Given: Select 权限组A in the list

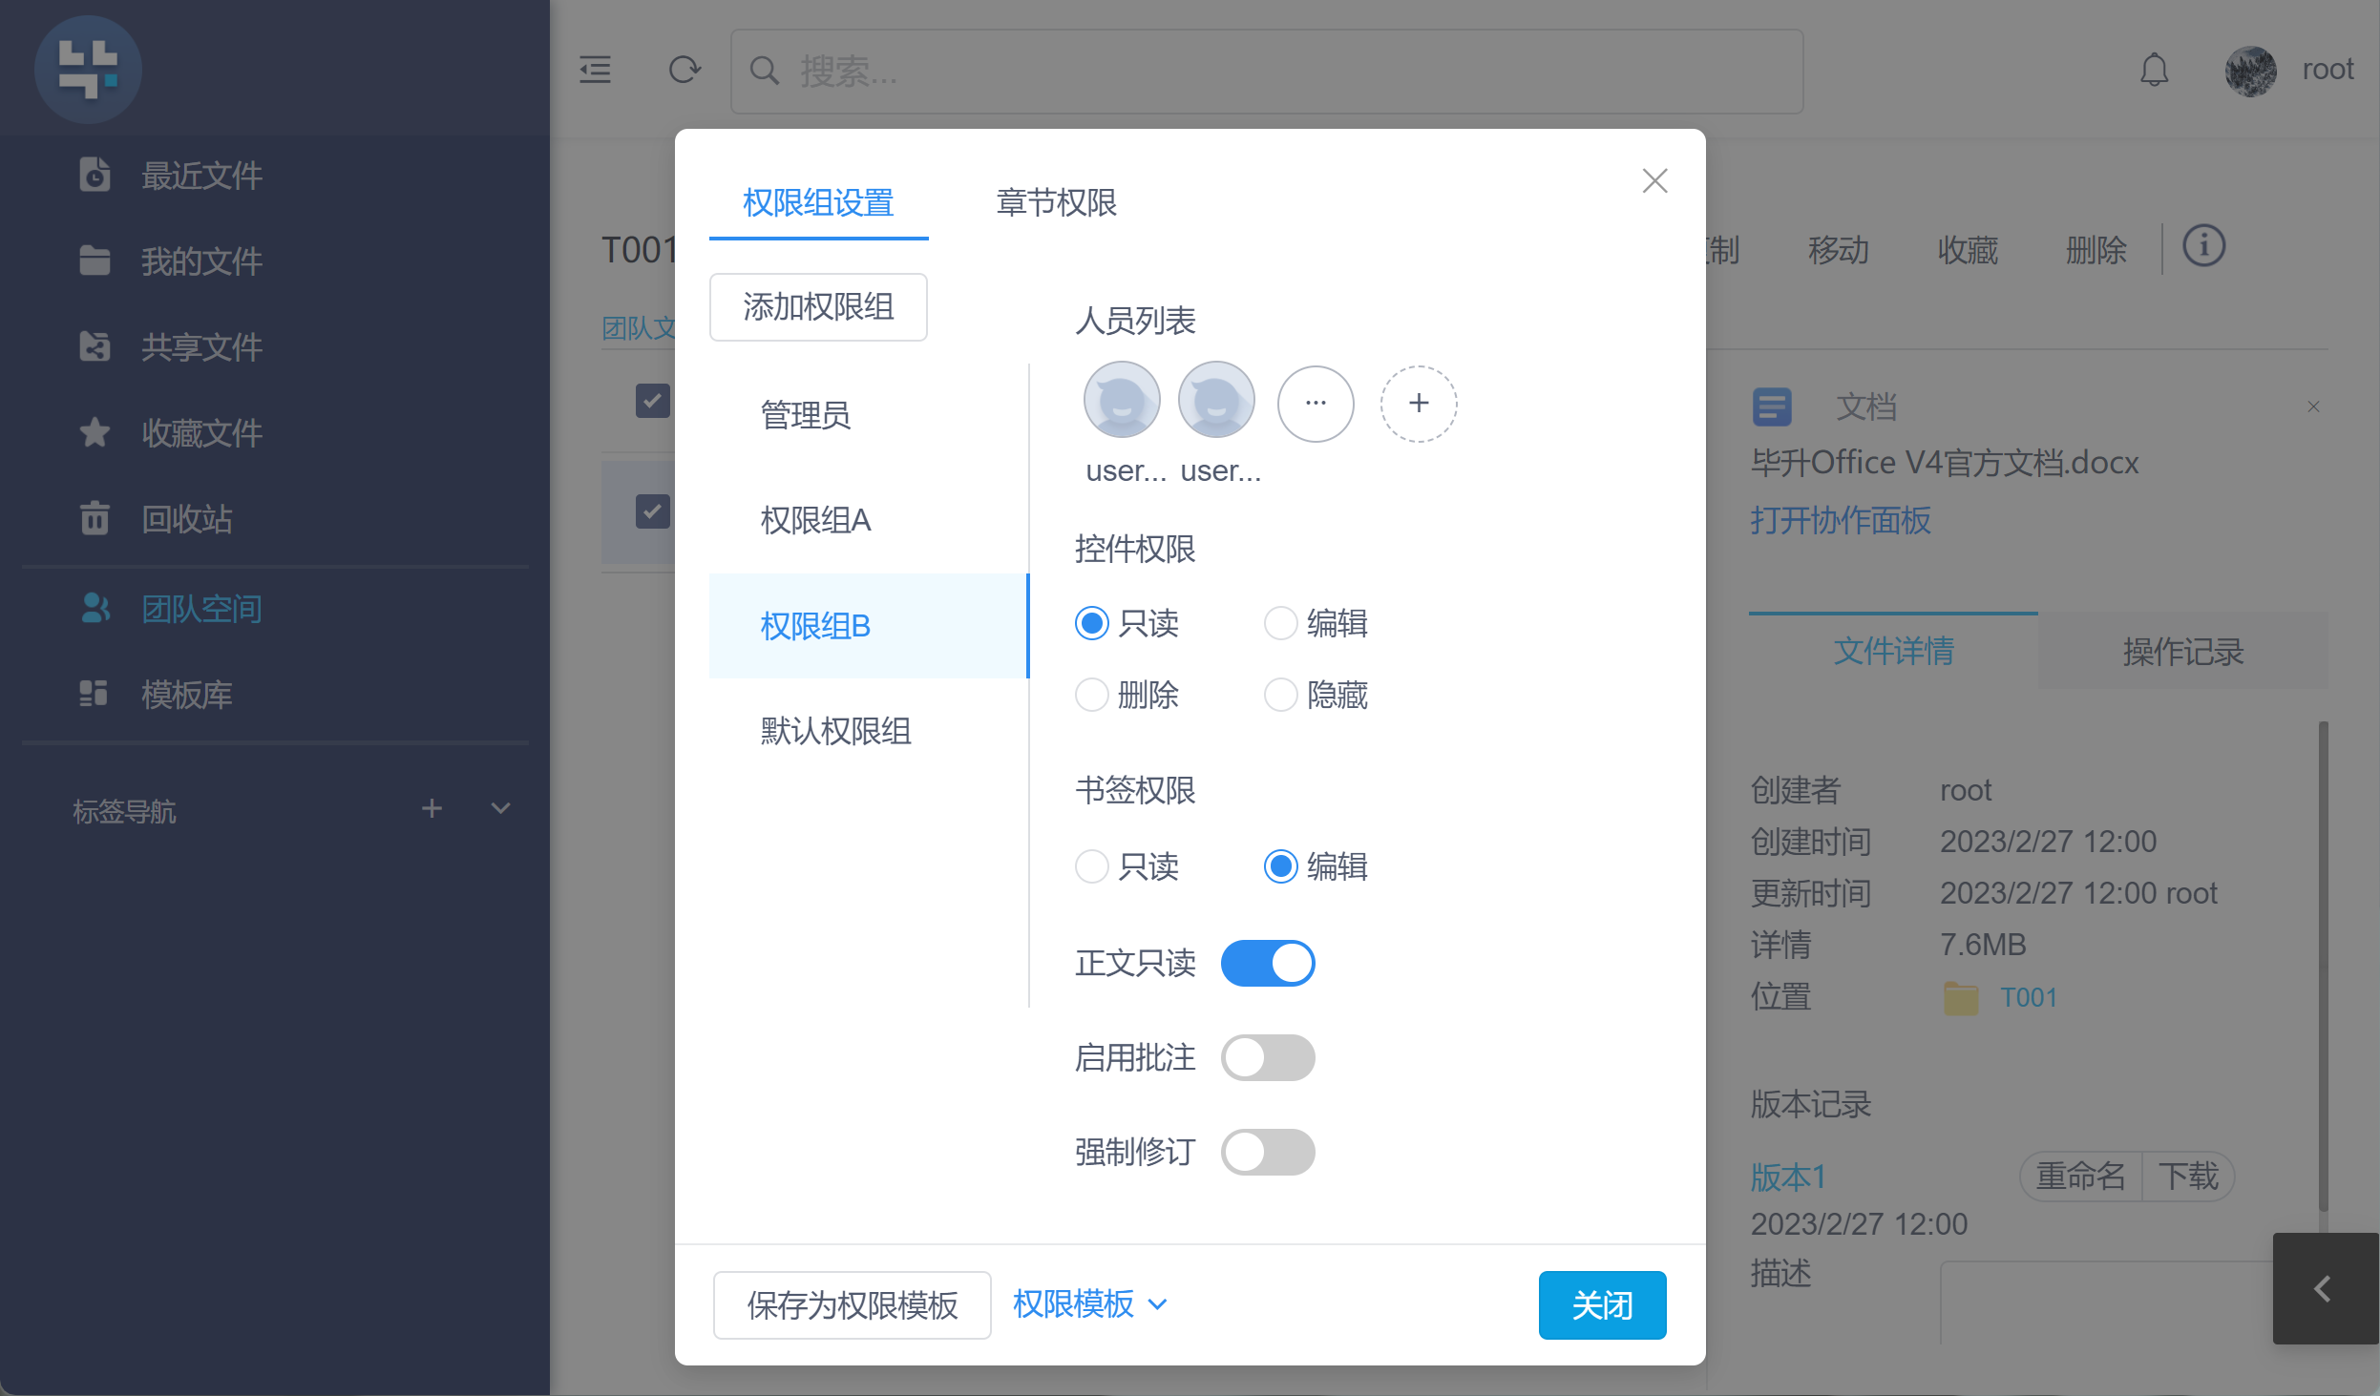Looking at the screenshot, I should (x=868, y=520).
